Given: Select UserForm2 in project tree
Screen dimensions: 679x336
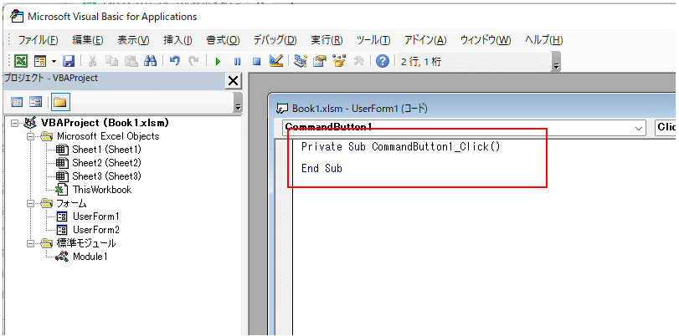Looking at the screenshot, I should 96,230.
